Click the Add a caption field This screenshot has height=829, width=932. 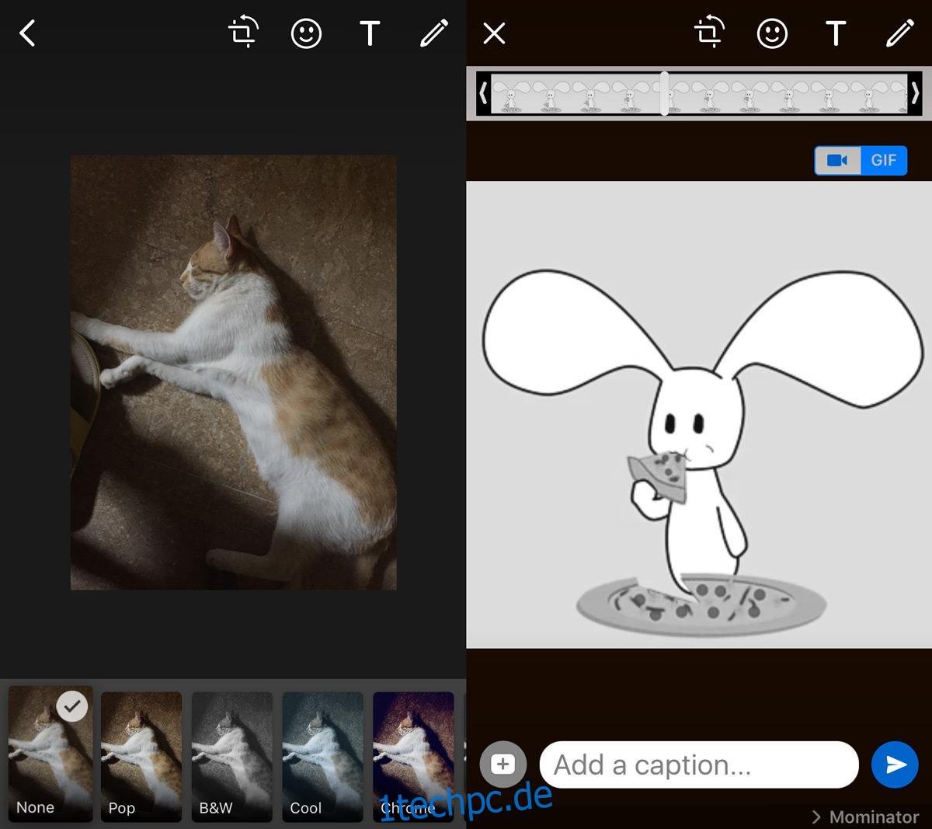pyautogui.click(x=699, y=765)
